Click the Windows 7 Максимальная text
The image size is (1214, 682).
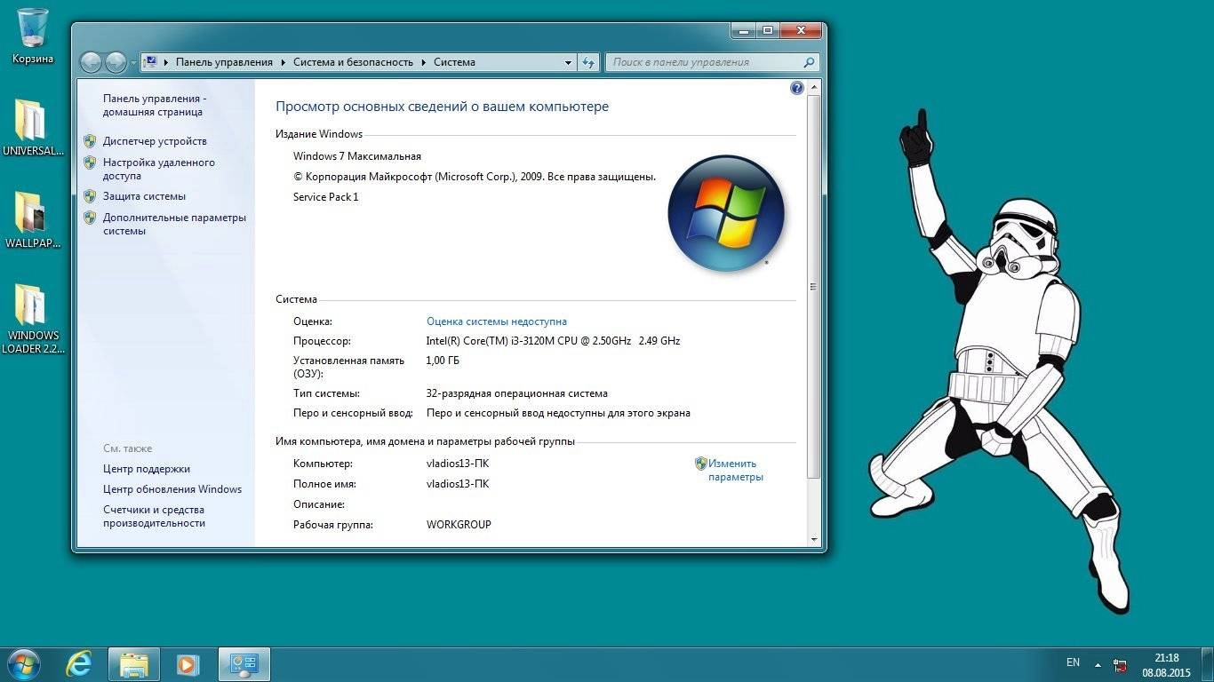point(357,156)
